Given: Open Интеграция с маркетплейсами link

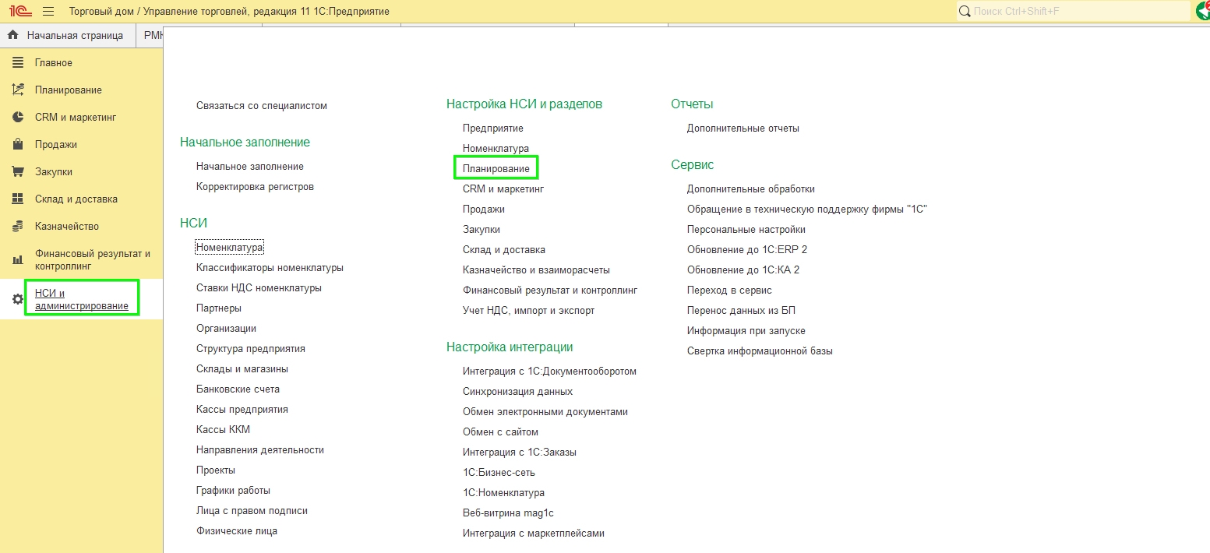Looking at the screenshot, I should (534, 533).
